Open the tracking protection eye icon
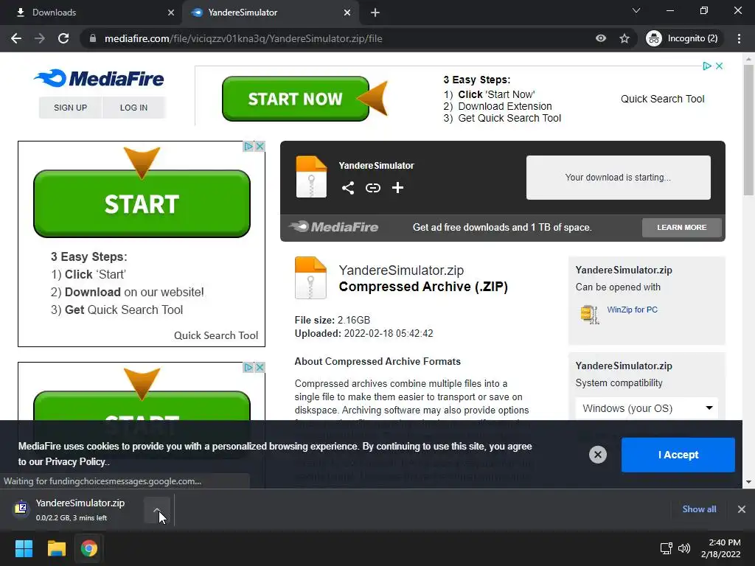This screenshot has height=566, width=755. pyautogui.click(x=601, y=38)
